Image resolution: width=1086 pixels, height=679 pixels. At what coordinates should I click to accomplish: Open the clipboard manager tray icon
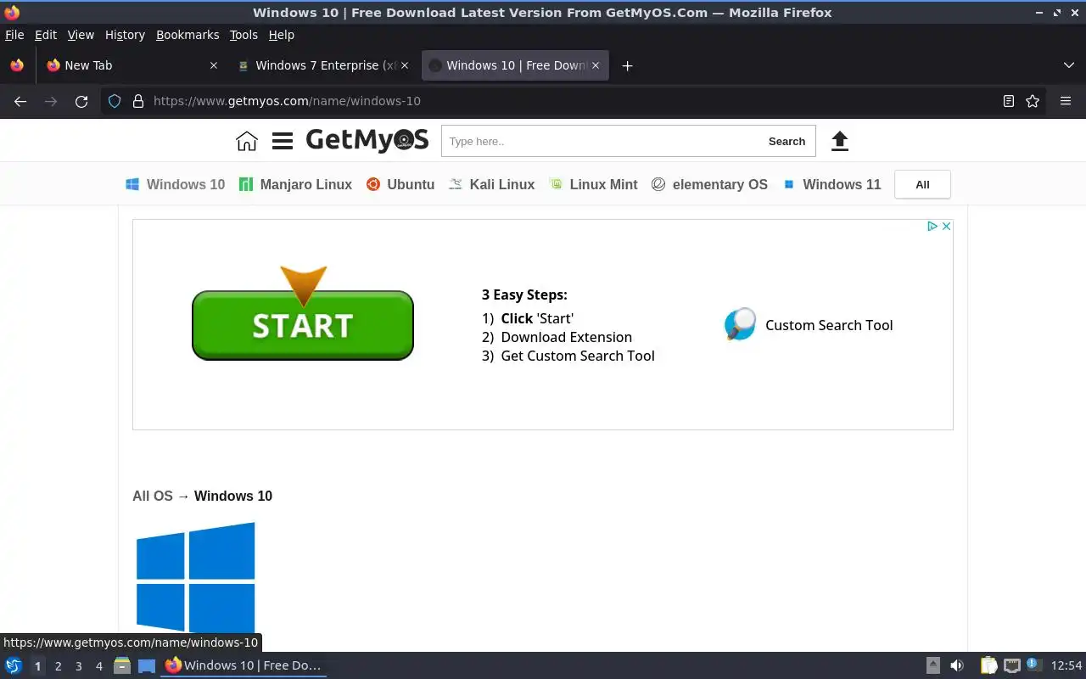988,665
